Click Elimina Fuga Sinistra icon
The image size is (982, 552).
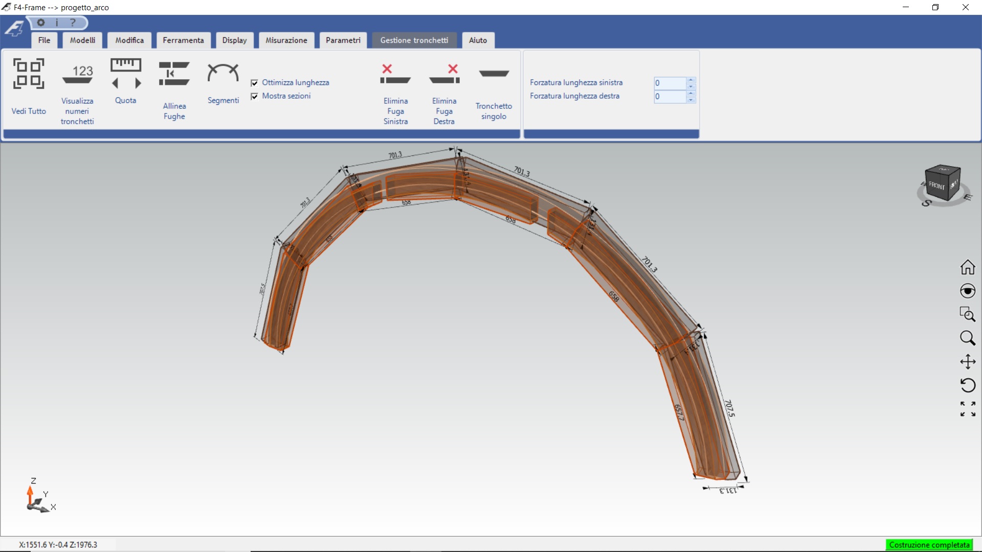tap(395, 75)
